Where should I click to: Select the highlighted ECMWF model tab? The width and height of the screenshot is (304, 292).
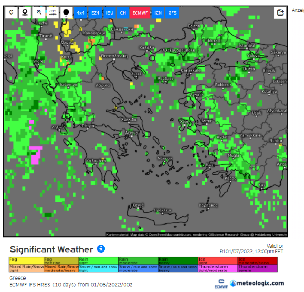point(140,13)
